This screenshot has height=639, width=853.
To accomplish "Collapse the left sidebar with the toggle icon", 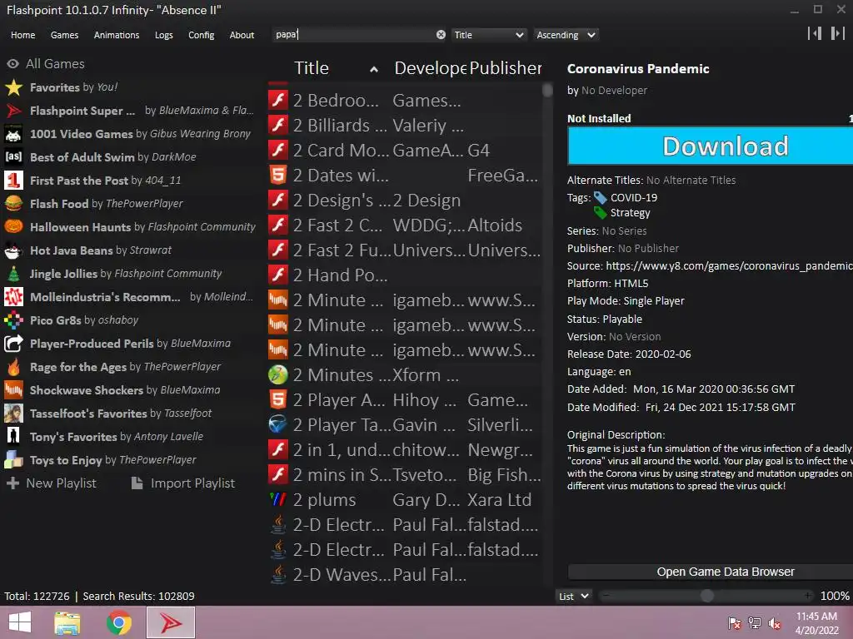I will point(815,33).
